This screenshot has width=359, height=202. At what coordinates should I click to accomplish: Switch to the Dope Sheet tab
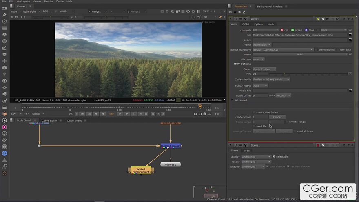pyautogui.click(x=74, y=120)
